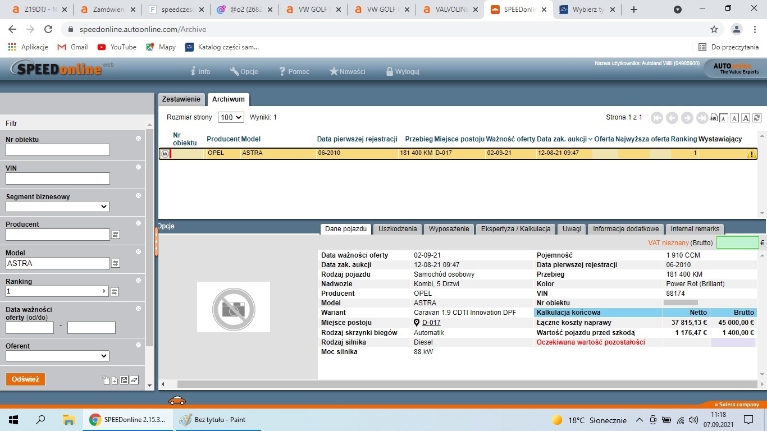Open the Rozmiar strony page size dropdown

(x=231, y=117)
